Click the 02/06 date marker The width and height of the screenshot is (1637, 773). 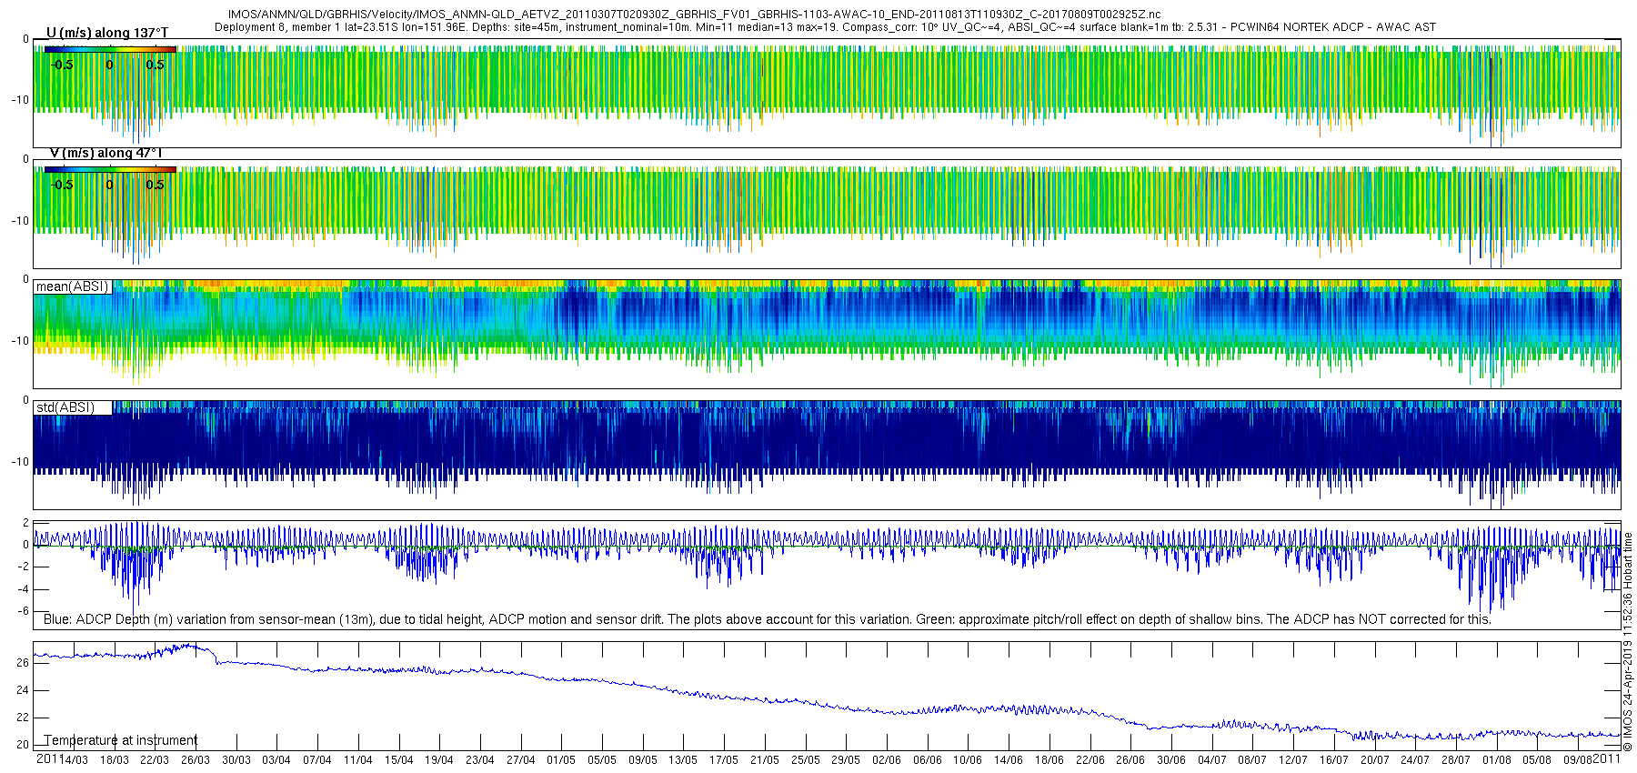coord(887,760)
